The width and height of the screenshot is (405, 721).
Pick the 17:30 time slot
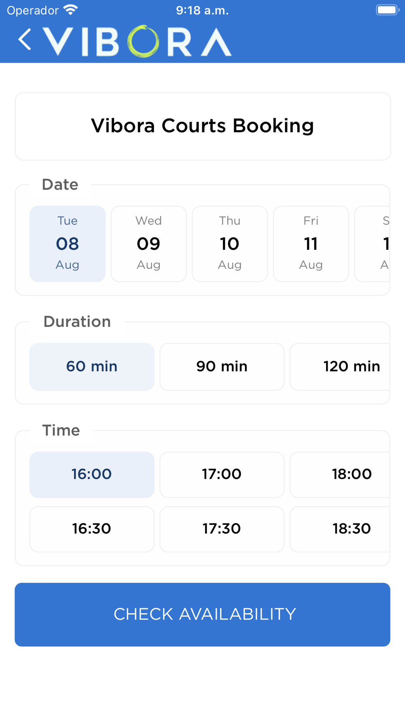222,529
